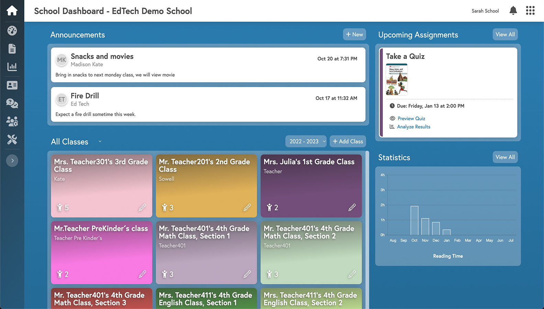Click the + New announcement button
544x309 pixels.
point(354,34)
